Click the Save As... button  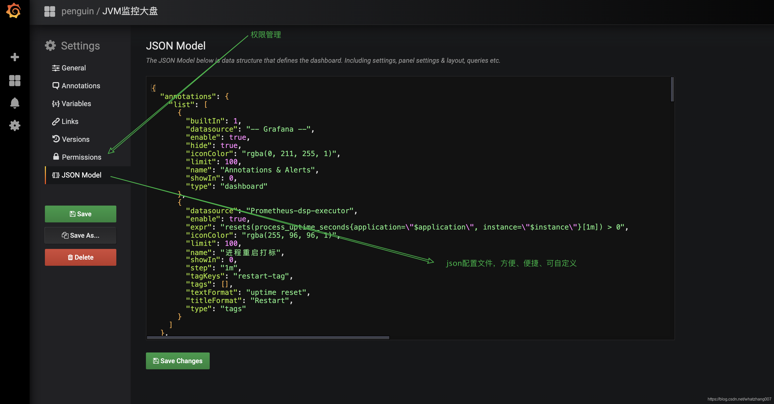click(81, 235)
